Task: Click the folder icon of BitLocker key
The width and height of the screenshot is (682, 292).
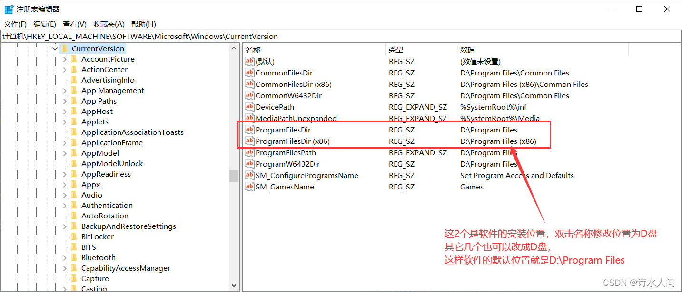Action: (x=74, y=236)
